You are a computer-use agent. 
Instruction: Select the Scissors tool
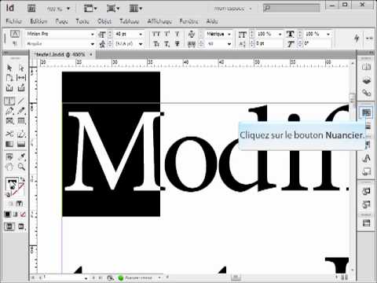[9, 134]
